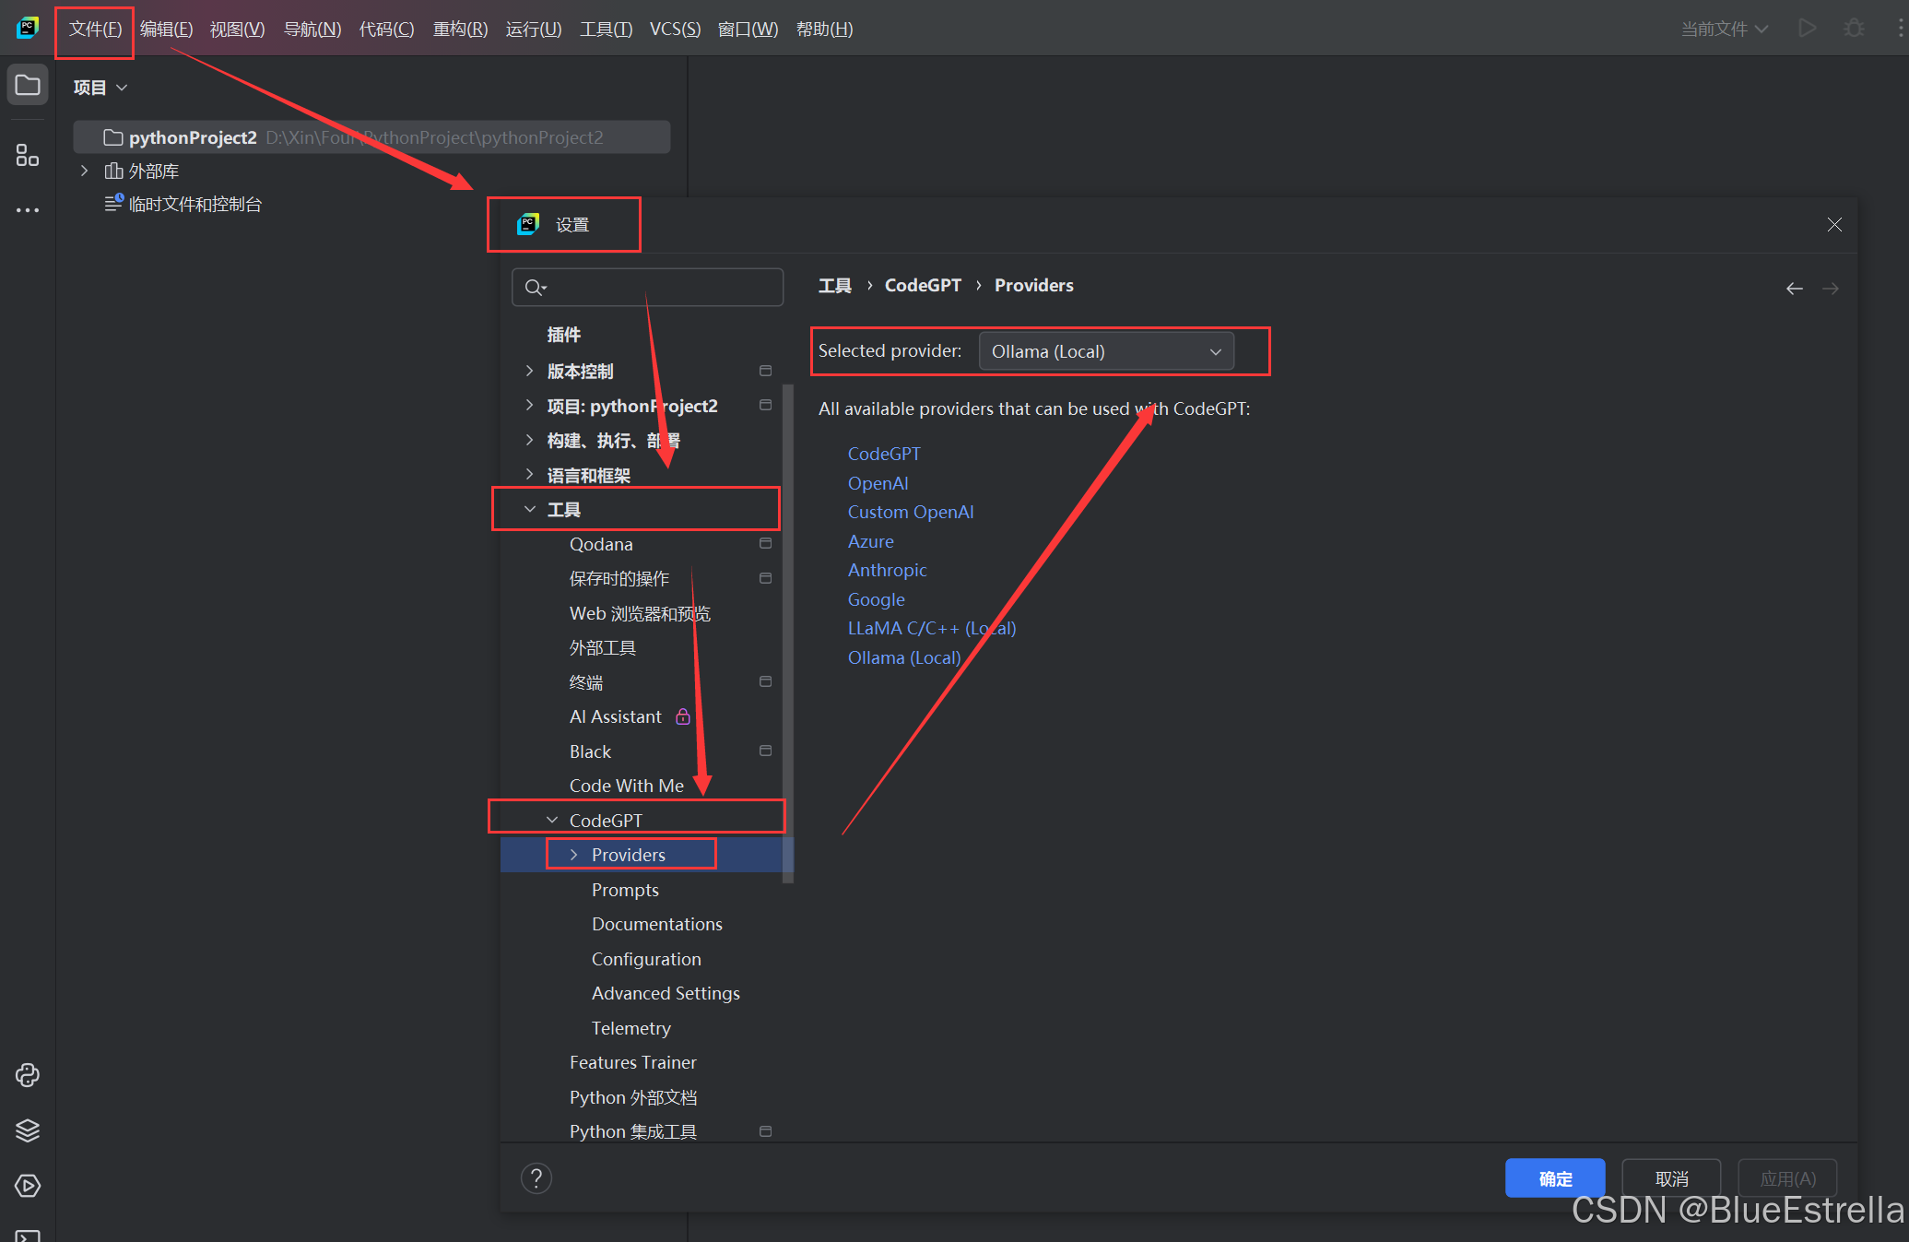The width and height of the screenshot is (1909, 1242).
Task: Expand the 版本控制 settings section
Action: [529, 371]
